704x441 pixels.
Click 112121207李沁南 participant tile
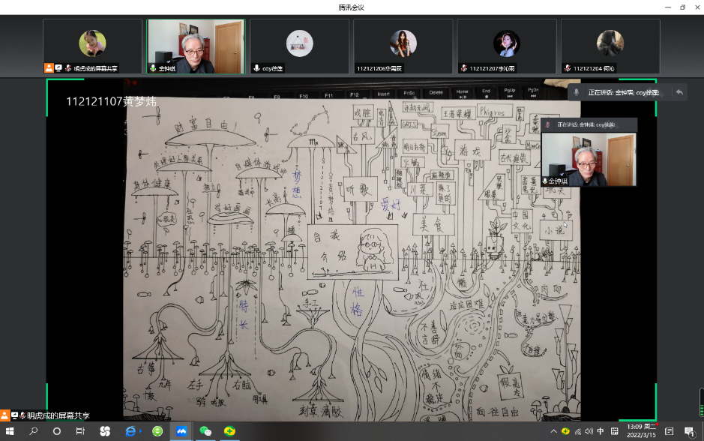tap(506, 46)
